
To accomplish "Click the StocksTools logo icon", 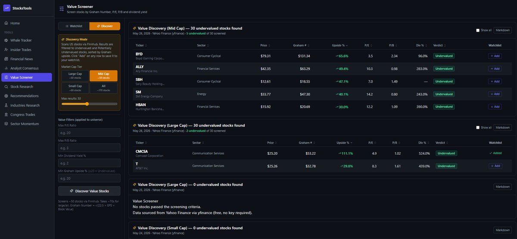I will point(6,8).
